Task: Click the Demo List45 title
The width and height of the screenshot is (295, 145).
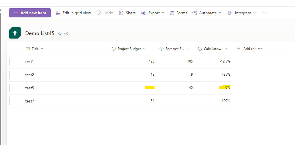Action: click(40, 33)
